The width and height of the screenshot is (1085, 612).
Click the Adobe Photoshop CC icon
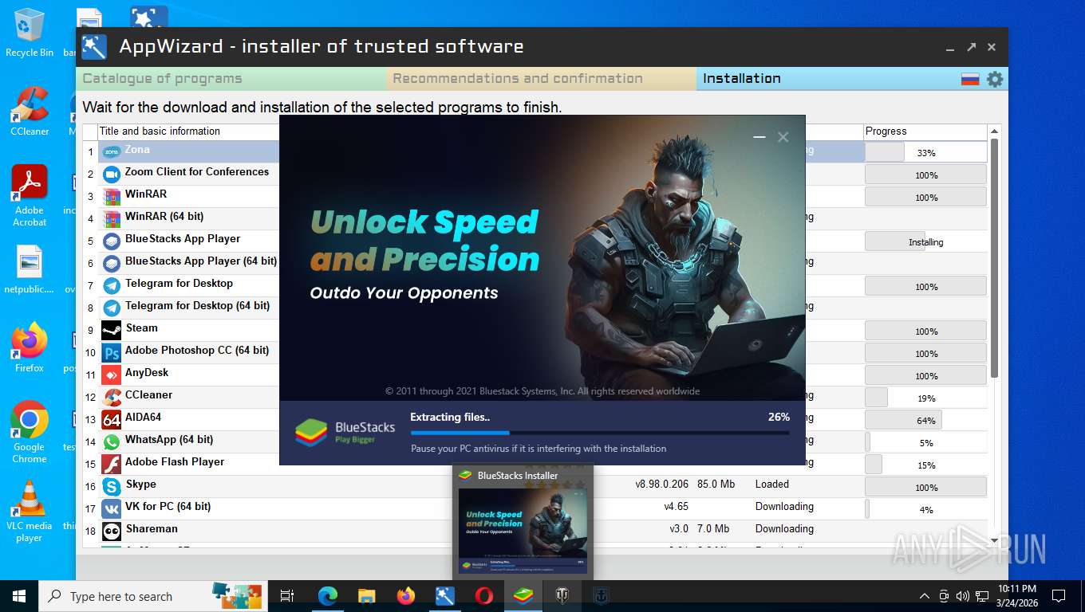point(112,352)
